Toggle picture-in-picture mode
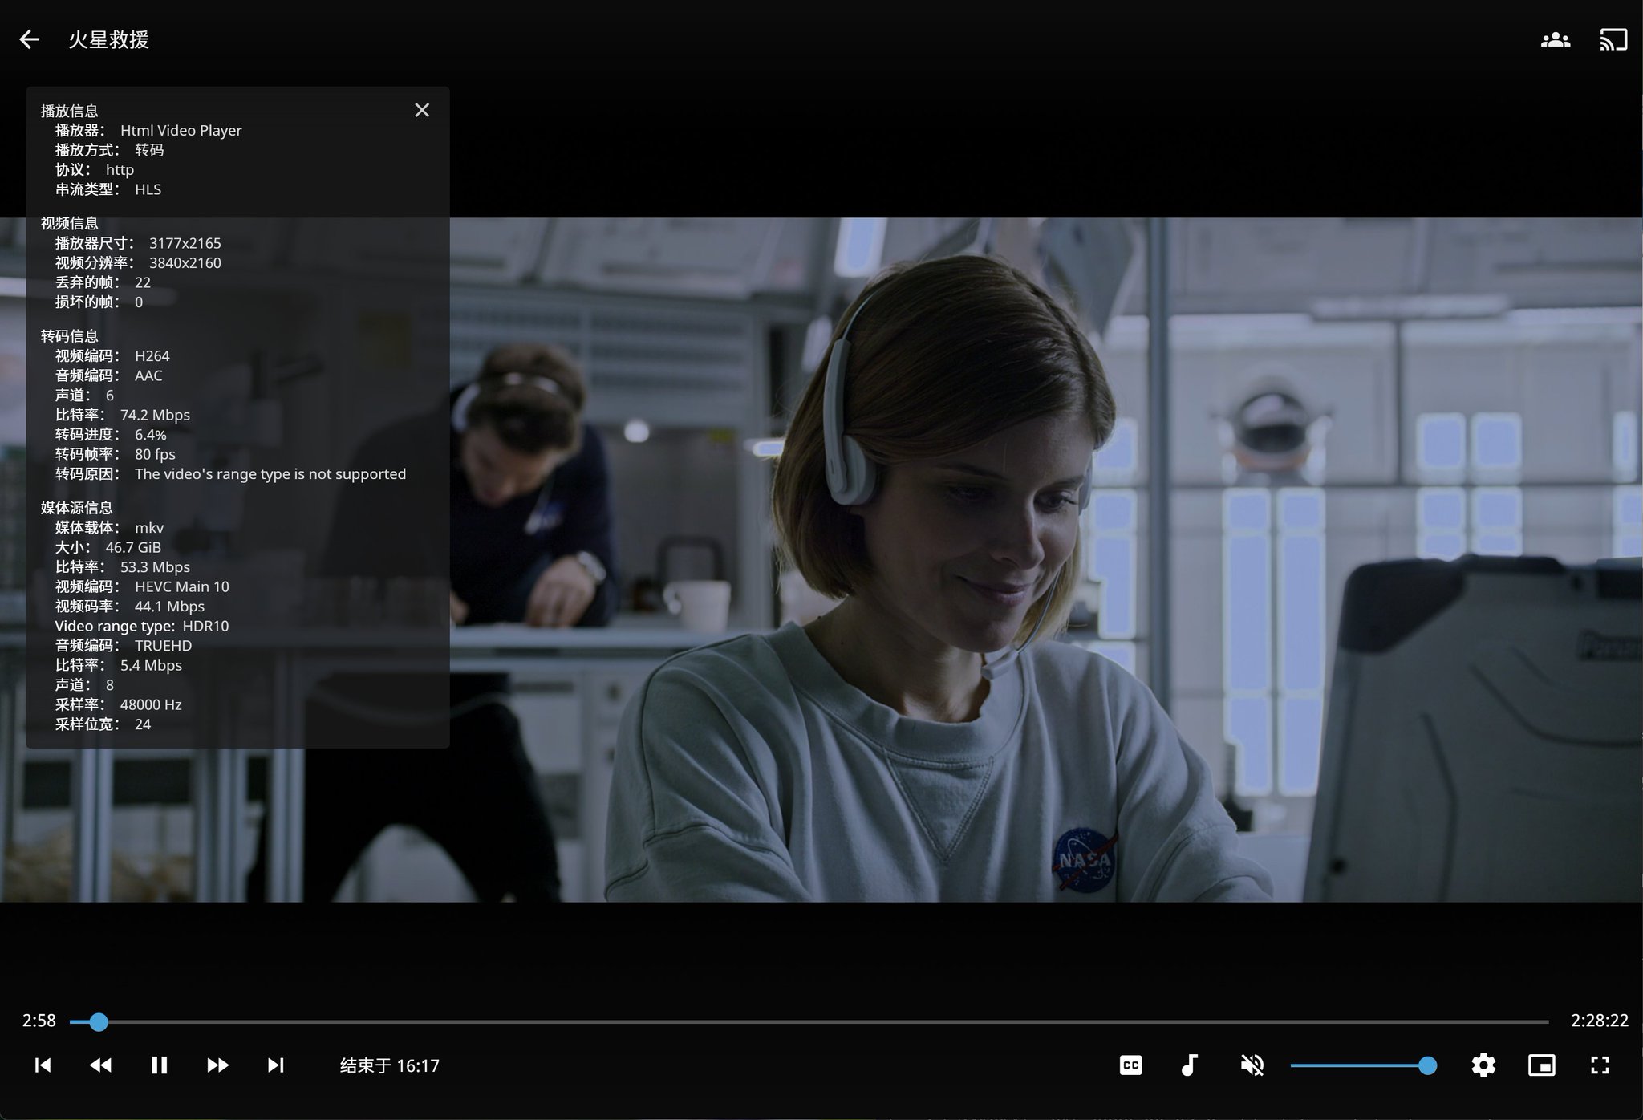The width and height of the screenshot is (1643, 1120). pyautogui.click(x=1541, y=1065)
